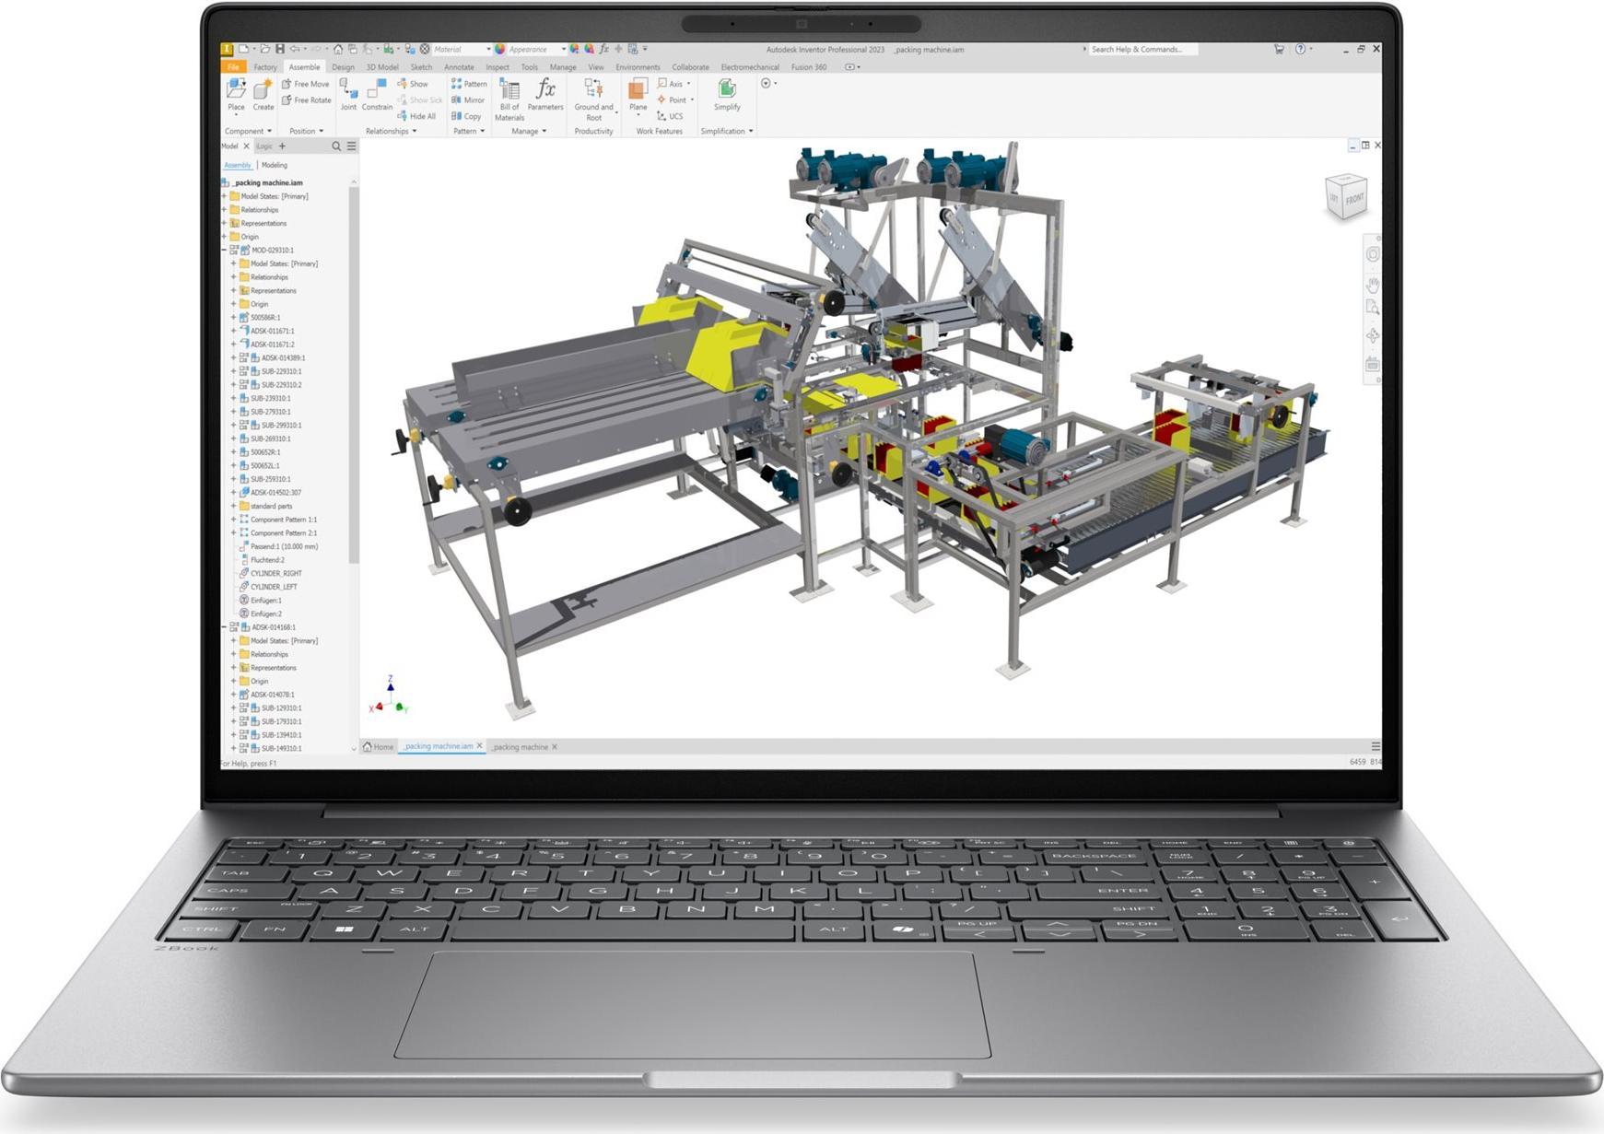The height and width of the screenshot is (1134, 1604).
Task: Click the UCS work feature
Action: [x=670, y=116]
